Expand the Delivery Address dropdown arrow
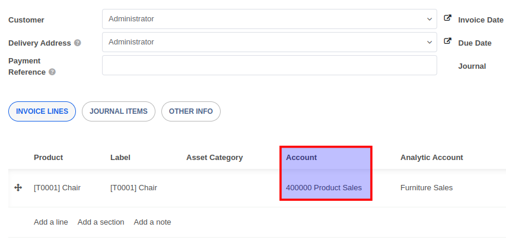The image size is (506, 243). (430, 42)
